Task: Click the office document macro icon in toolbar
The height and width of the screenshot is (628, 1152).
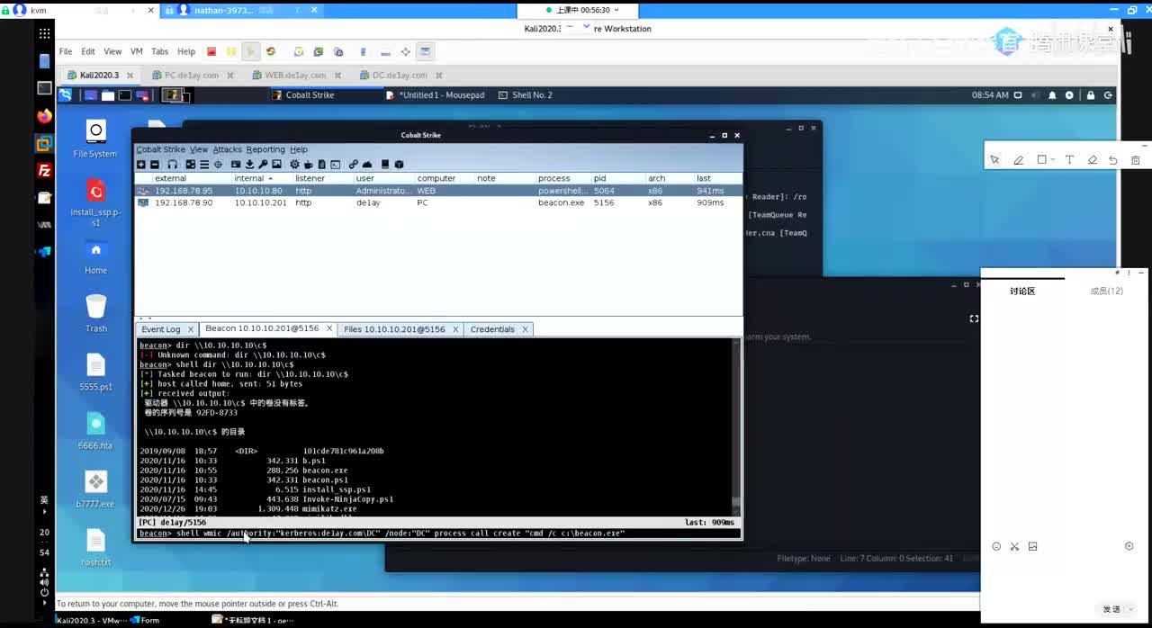Action: (321, 165)
